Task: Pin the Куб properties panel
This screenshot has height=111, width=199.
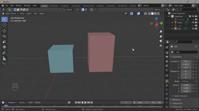Action: coord(196,47)
